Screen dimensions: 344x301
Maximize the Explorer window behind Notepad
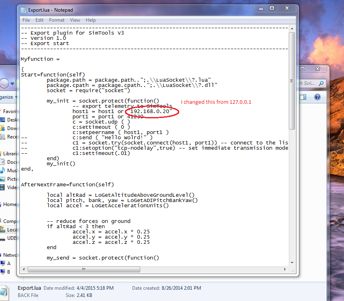(x=303, y=69)
